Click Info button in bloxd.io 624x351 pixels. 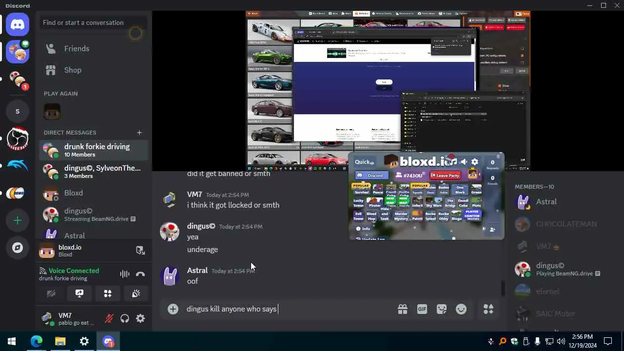click(363, 229)
